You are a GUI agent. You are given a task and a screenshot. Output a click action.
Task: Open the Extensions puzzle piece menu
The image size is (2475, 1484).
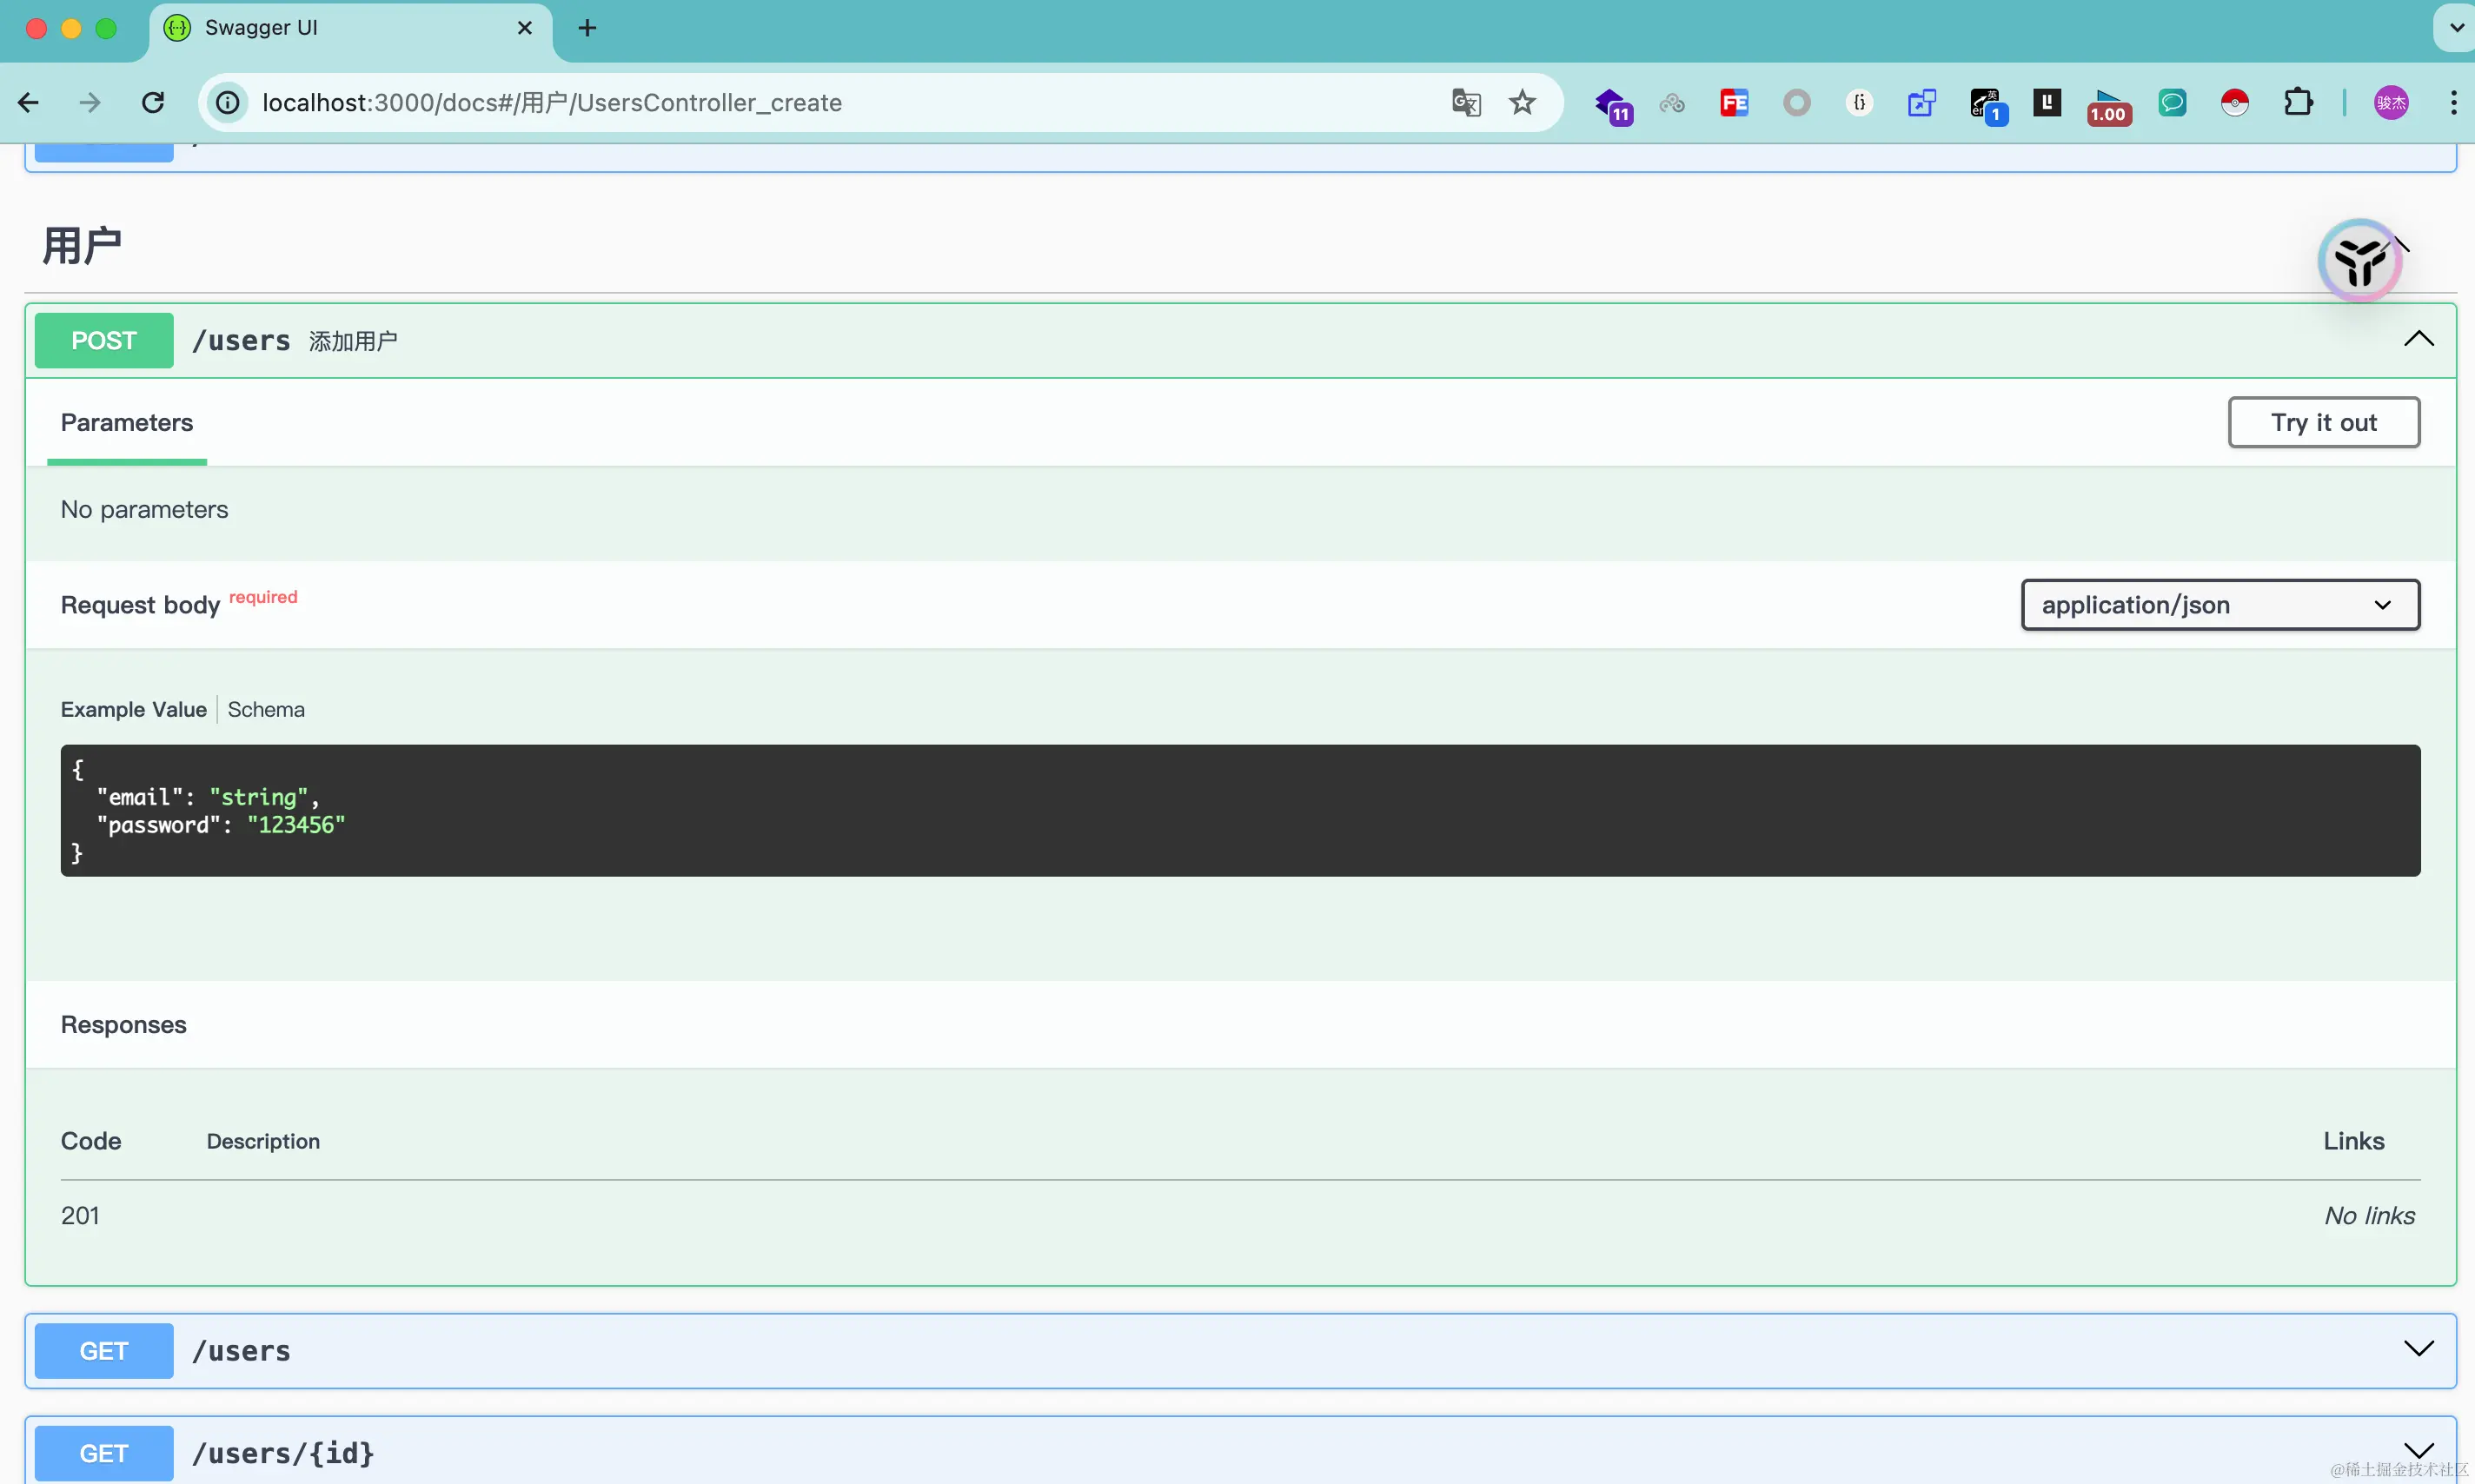[2298, 103]
